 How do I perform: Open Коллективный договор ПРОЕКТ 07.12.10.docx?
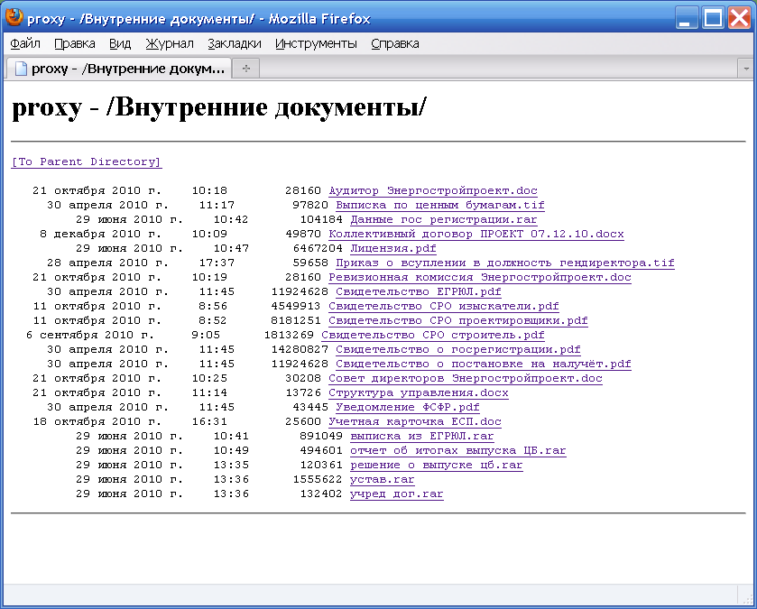click(x=476, y=234)
